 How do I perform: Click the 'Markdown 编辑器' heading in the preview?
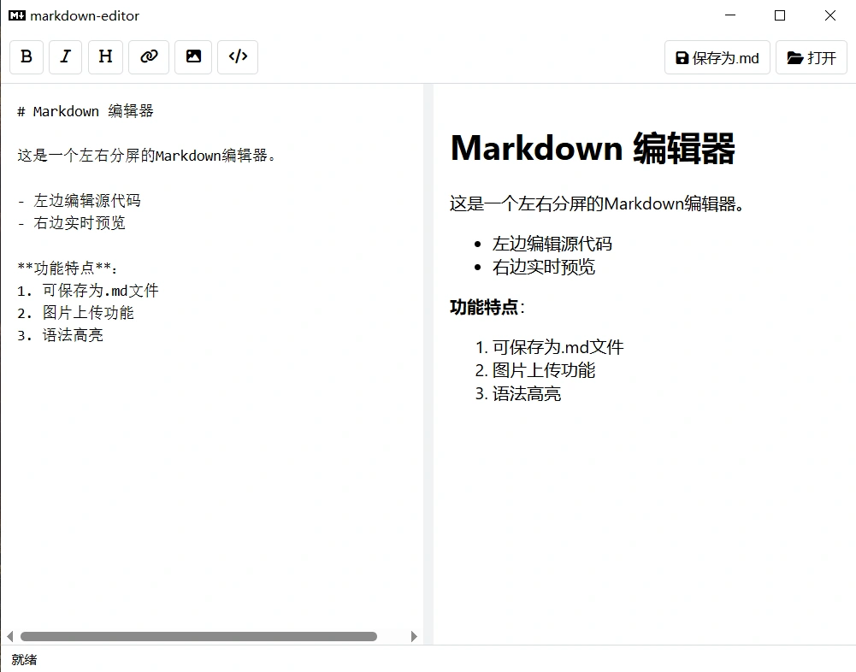tap(592, 149)
